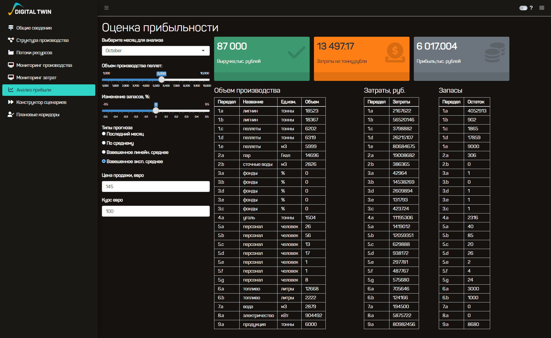Screen dimensions: 551x338
Task: Click the month dropdown arrow
Action: pos(203,51)
